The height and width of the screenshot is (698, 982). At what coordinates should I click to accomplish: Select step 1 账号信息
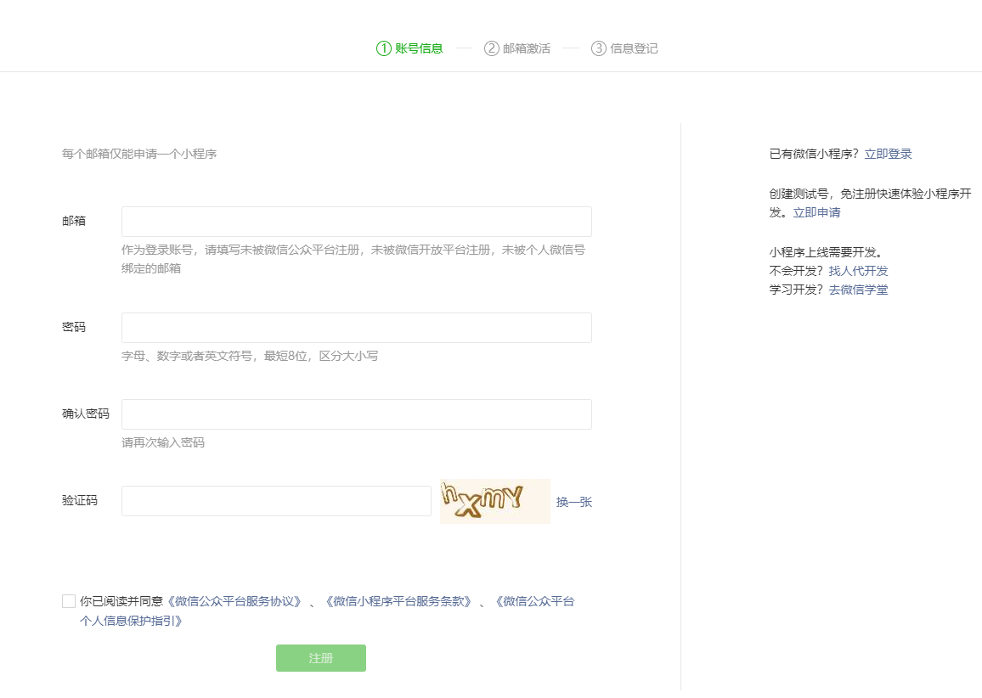click(409, 48)
